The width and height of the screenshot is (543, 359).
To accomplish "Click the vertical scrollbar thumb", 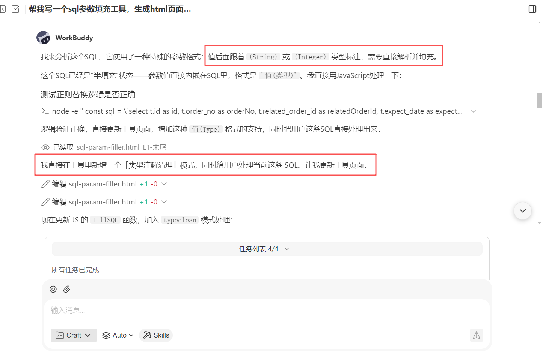I will [x=540, y=101].
